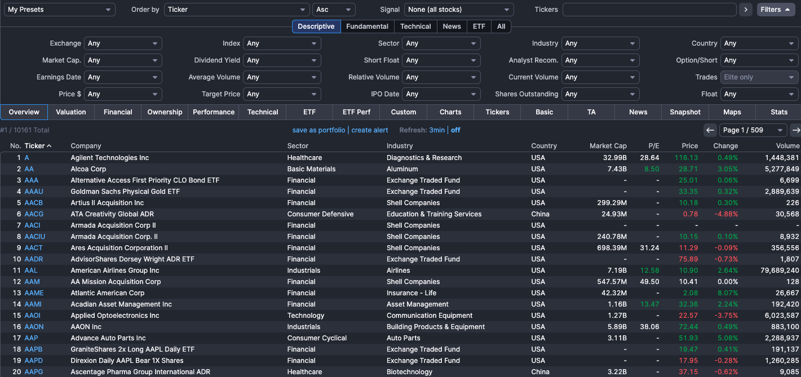Viewport: 801px width, 377px height.
Task: Click the Aluminum industry cell
Action: coord(402,169)
